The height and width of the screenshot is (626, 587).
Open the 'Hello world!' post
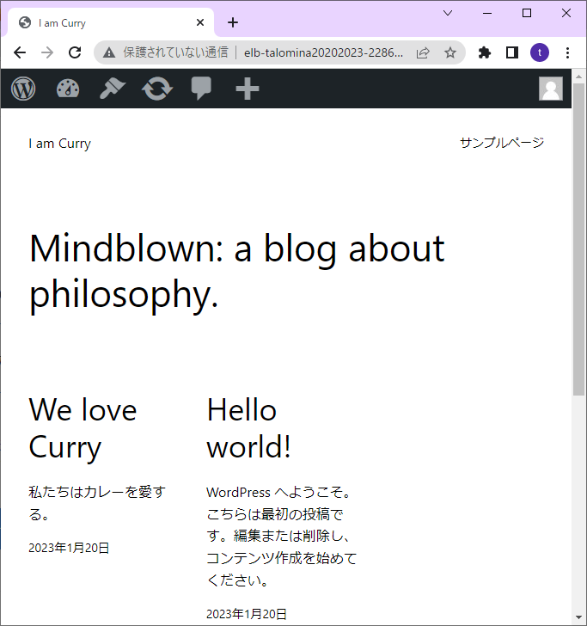pos(248,428)
